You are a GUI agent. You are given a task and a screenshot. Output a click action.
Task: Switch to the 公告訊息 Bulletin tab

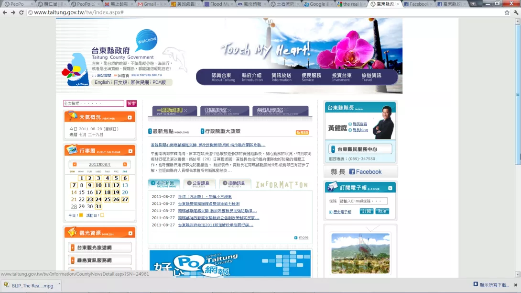[199, 183]
